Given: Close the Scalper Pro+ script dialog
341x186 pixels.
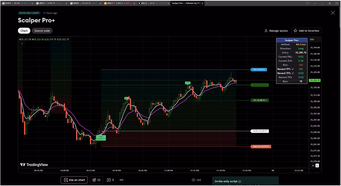Looking at the screenshot, I should coord(332,13).
